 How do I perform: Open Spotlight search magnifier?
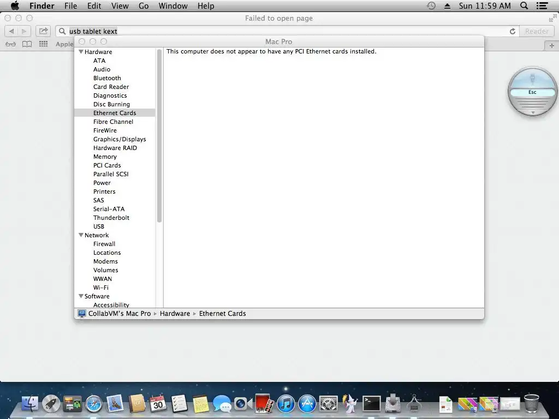(x=524, y=5)
